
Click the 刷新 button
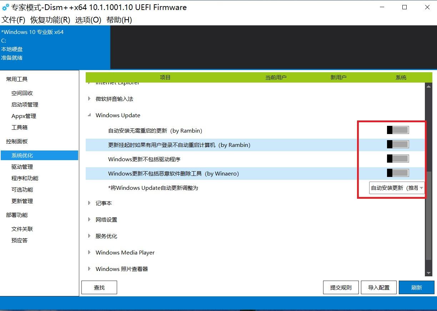pos(417,287)
